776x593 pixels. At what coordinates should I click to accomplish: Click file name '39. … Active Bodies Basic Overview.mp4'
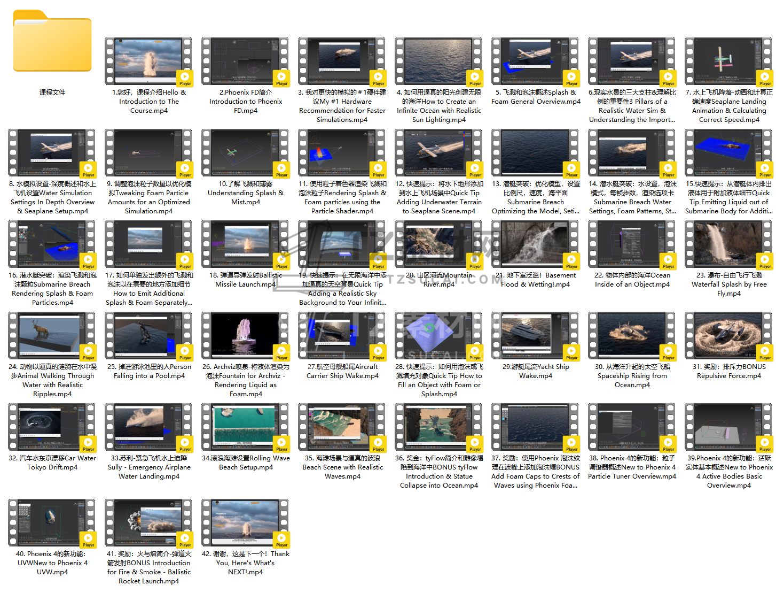pos(729,472)
